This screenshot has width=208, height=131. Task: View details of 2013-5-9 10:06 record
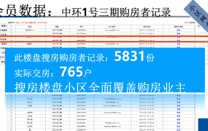tap(178, 95)
